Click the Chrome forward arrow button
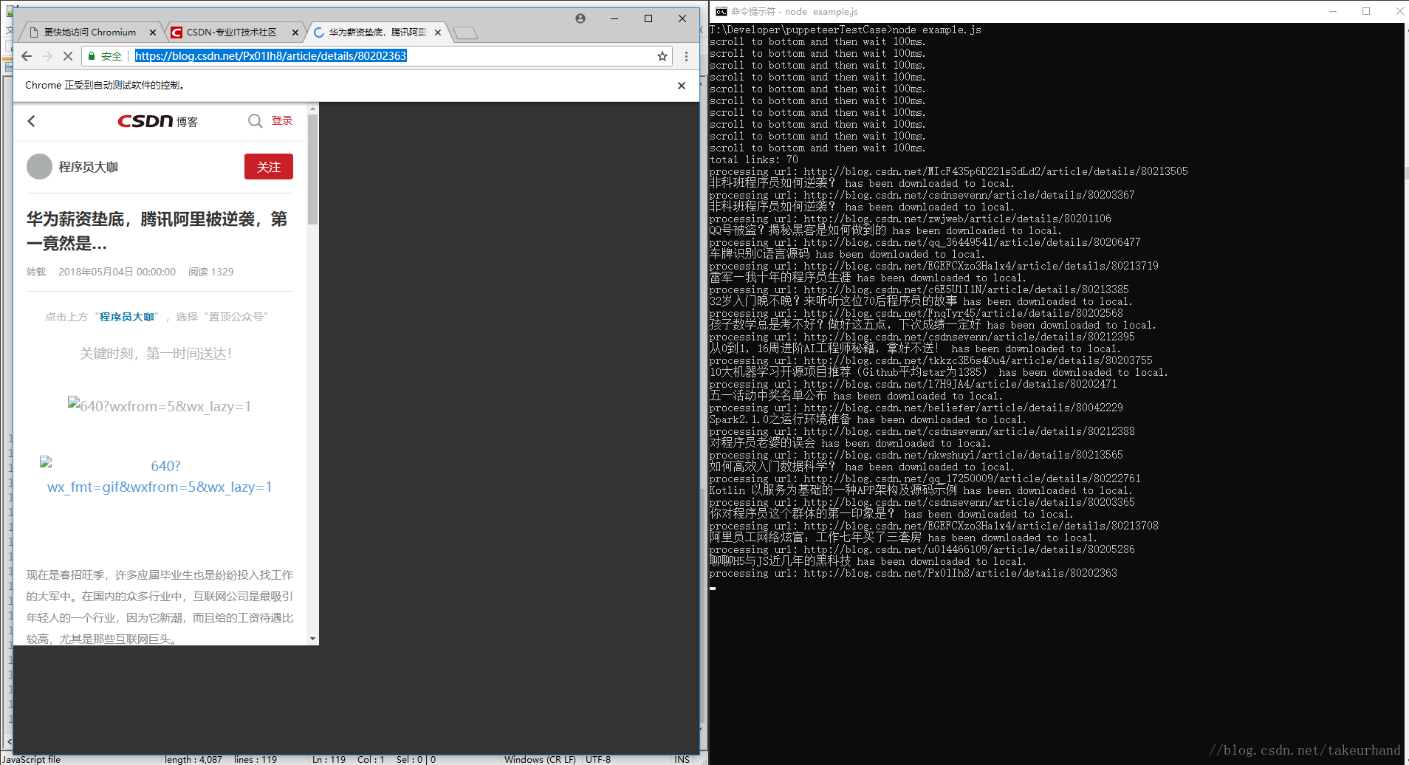 point(47,56)
